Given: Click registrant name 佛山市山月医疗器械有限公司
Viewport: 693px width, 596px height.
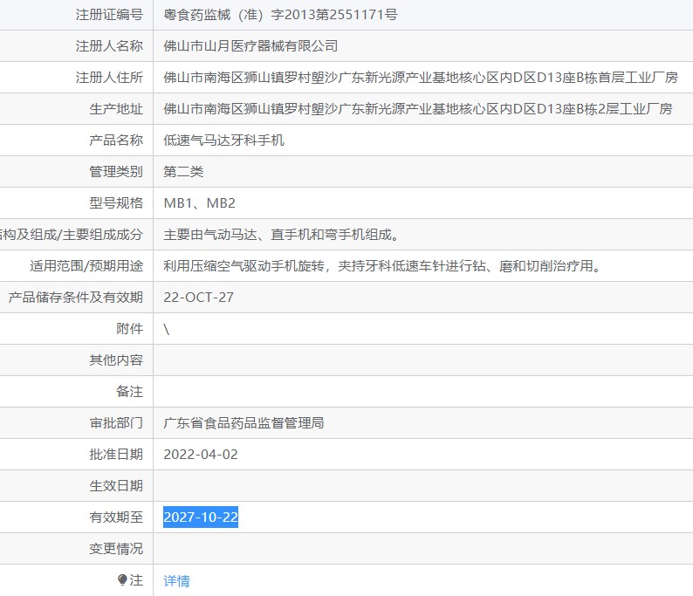Looking at the screenshot, I should [250, 46].
